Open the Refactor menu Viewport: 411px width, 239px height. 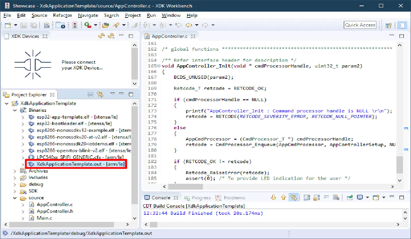[x=62, y=15]
